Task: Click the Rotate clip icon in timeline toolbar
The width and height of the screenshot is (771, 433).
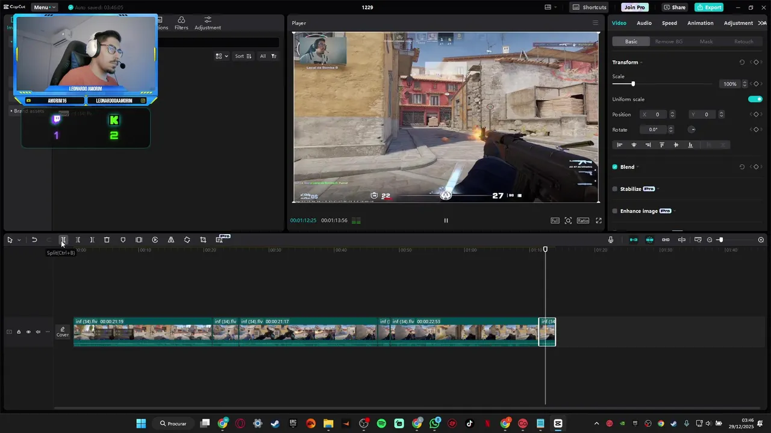Action: [187, 240]
